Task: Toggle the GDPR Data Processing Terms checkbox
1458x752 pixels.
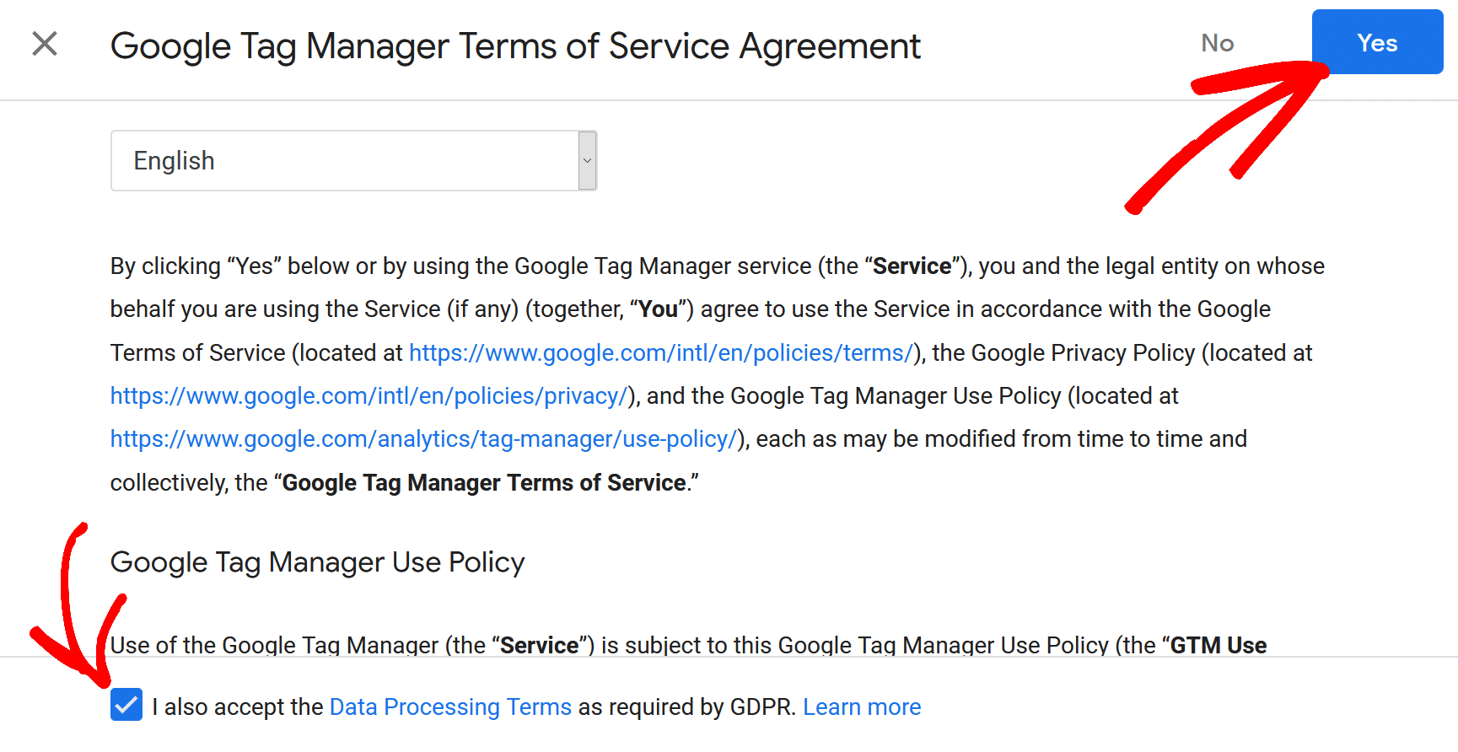Action: click(x=126, y=705)
